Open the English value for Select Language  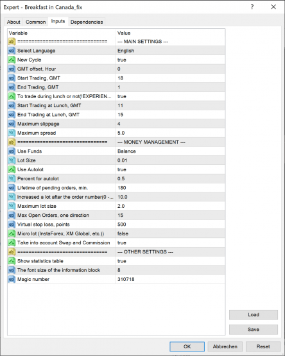click(171, 51)
